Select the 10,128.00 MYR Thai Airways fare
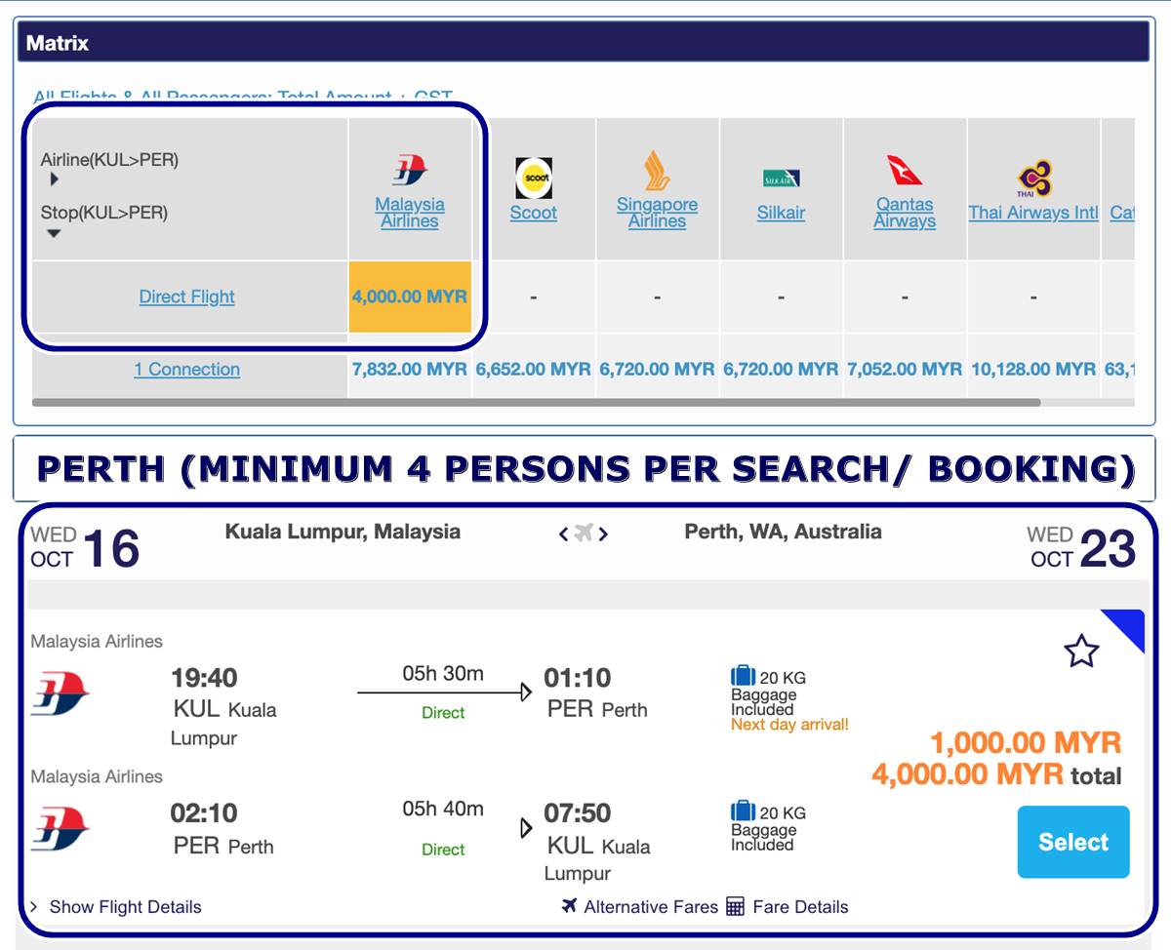Image resolution: width=1171 pixels, height=950 pixels. tap(1033, 369)
